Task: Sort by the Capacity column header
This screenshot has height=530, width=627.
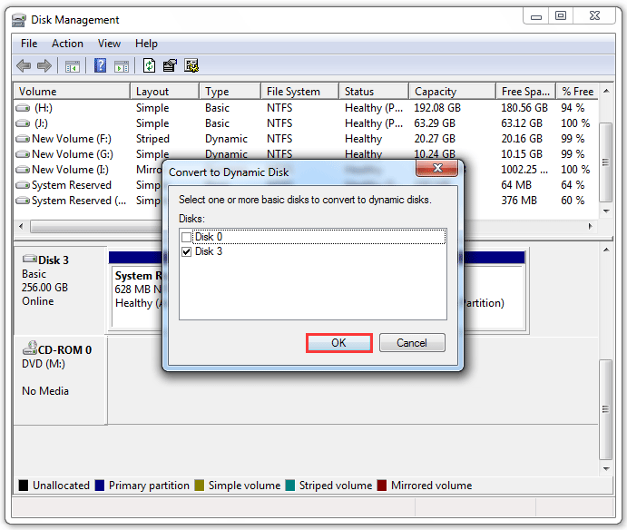Action: coord(452,92)
